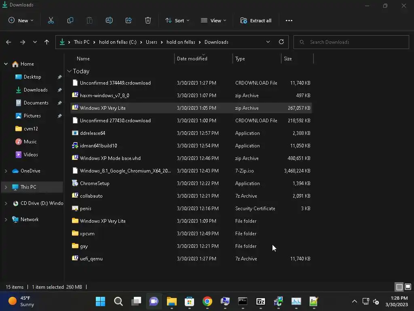Open the command prompt taskbar icon
Viewport: 414px width, 311px height.
point(243,301)
